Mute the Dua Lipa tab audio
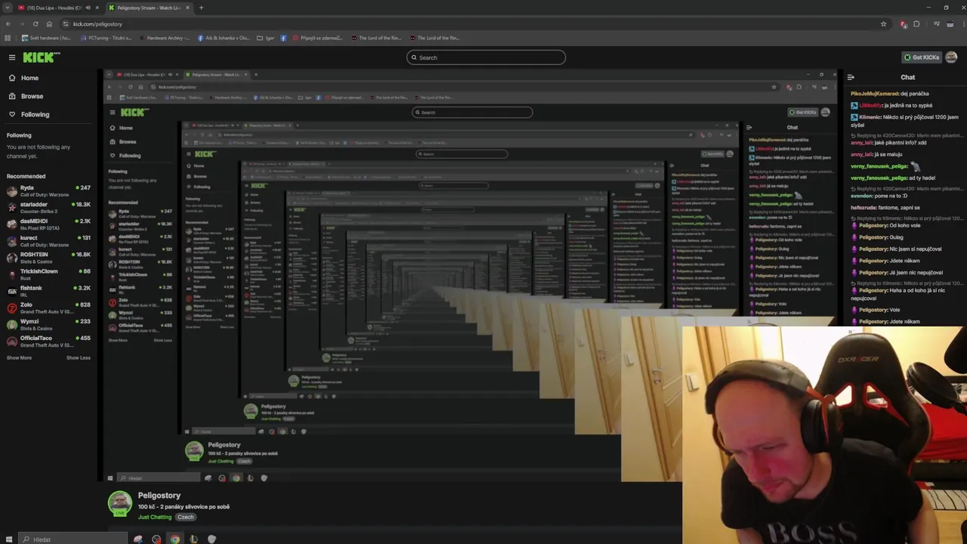The width and height of the screenshot is (967, 544). pos(88,8)
